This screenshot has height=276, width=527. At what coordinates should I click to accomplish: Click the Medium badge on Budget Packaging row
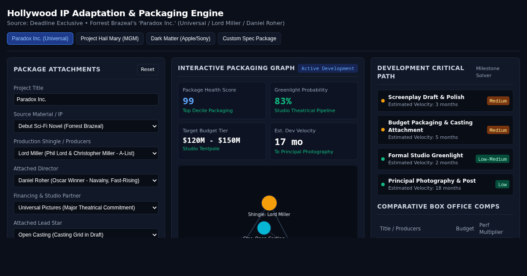498,130
